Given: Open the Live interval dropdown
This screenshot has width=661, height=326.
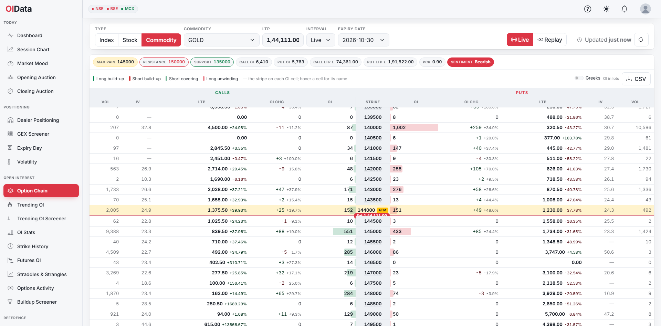Looking at the screenshot, I should [321, 40].
